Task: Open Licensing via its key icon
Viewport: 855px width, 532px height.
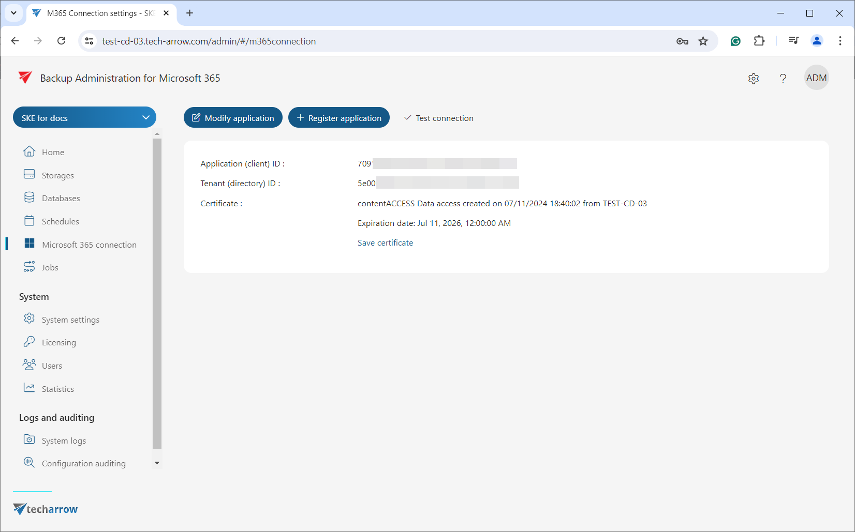Action: pos(30,342)
